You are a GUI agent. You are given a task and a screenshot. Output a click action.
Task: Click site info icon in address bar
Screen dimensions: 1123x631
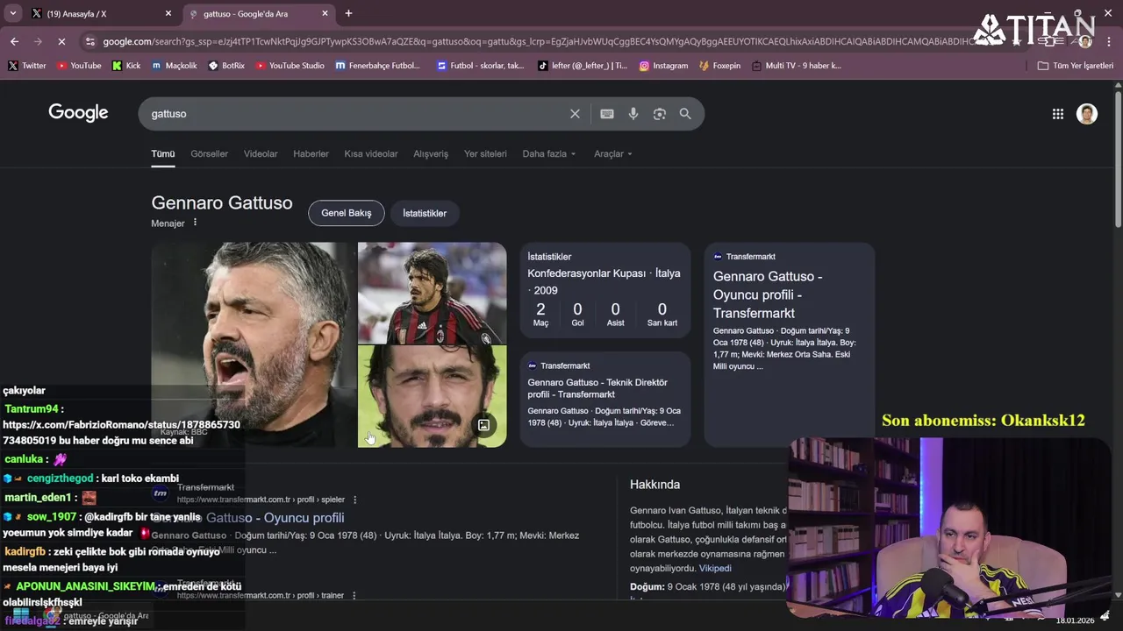89,41
